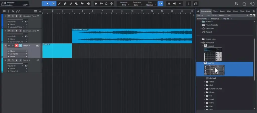This screenshot has height=113, width=257.
Task: Select the default Mai Tai preset
Action: (x=213, y=78)
